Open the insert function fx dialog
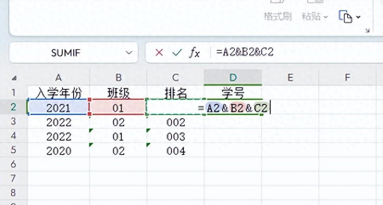 click(x=195, y=52)
